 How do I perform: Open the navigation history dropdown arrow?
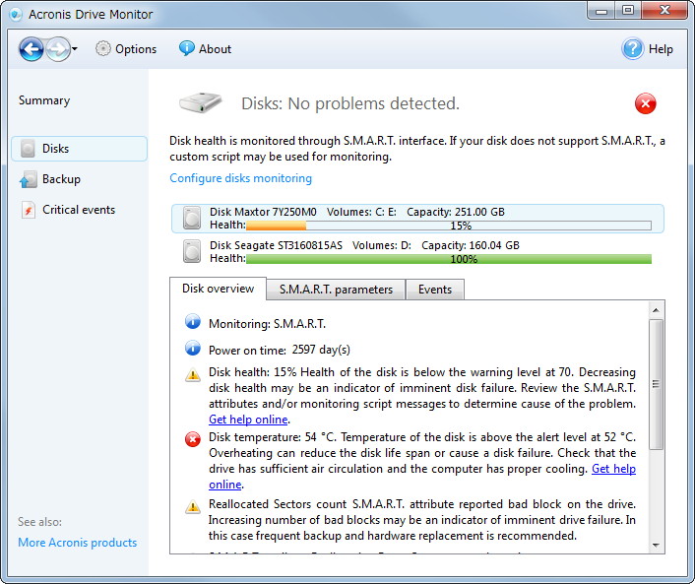[x=75, y=49]
